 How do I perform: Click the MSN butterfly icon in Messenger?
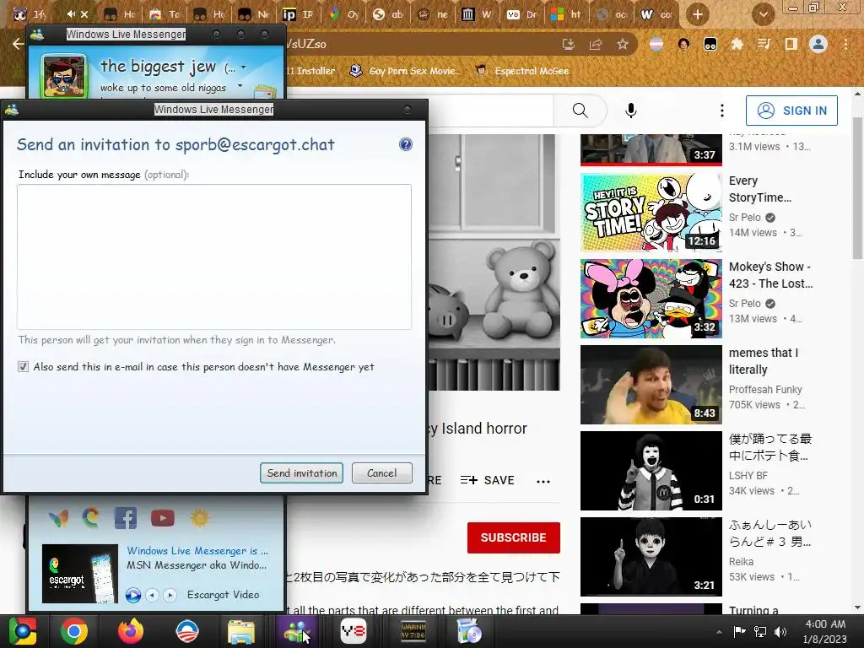pos(58,518)
